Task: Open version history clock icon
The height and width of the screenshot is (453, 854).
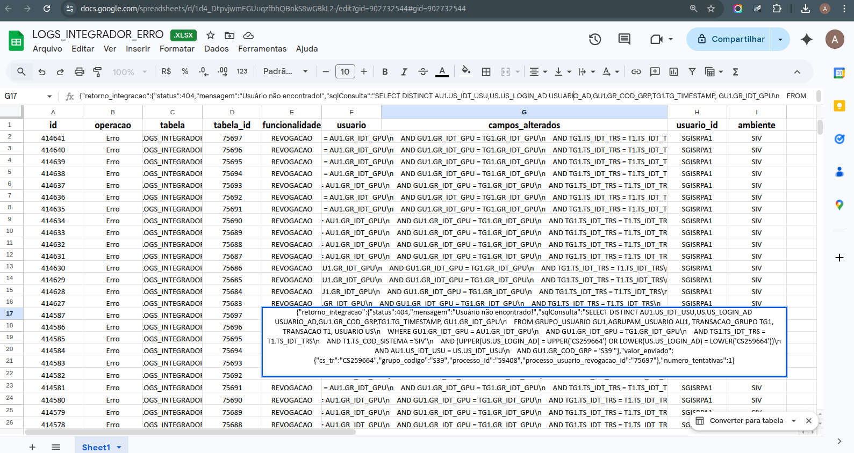Action: (x=595, y=39)
